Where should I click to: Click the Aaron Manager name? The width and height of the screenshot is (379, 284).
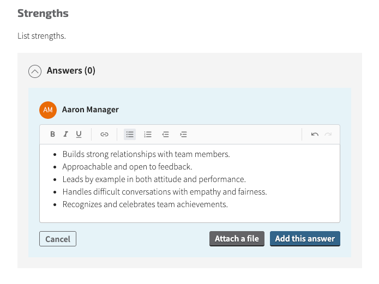91,110
